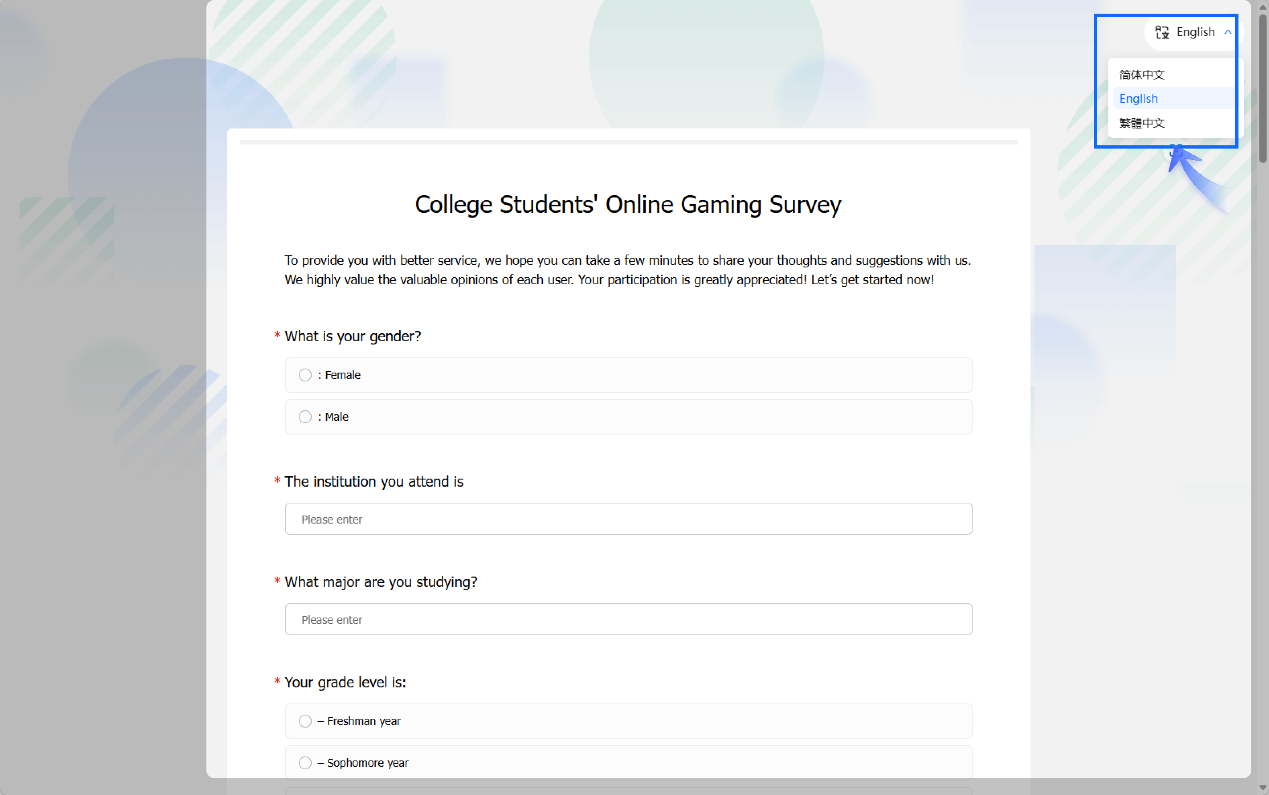This screenshot has height=795, width=1269.
Task: Choose 繁體中文 from language list
Action: tap(1142, 123)
